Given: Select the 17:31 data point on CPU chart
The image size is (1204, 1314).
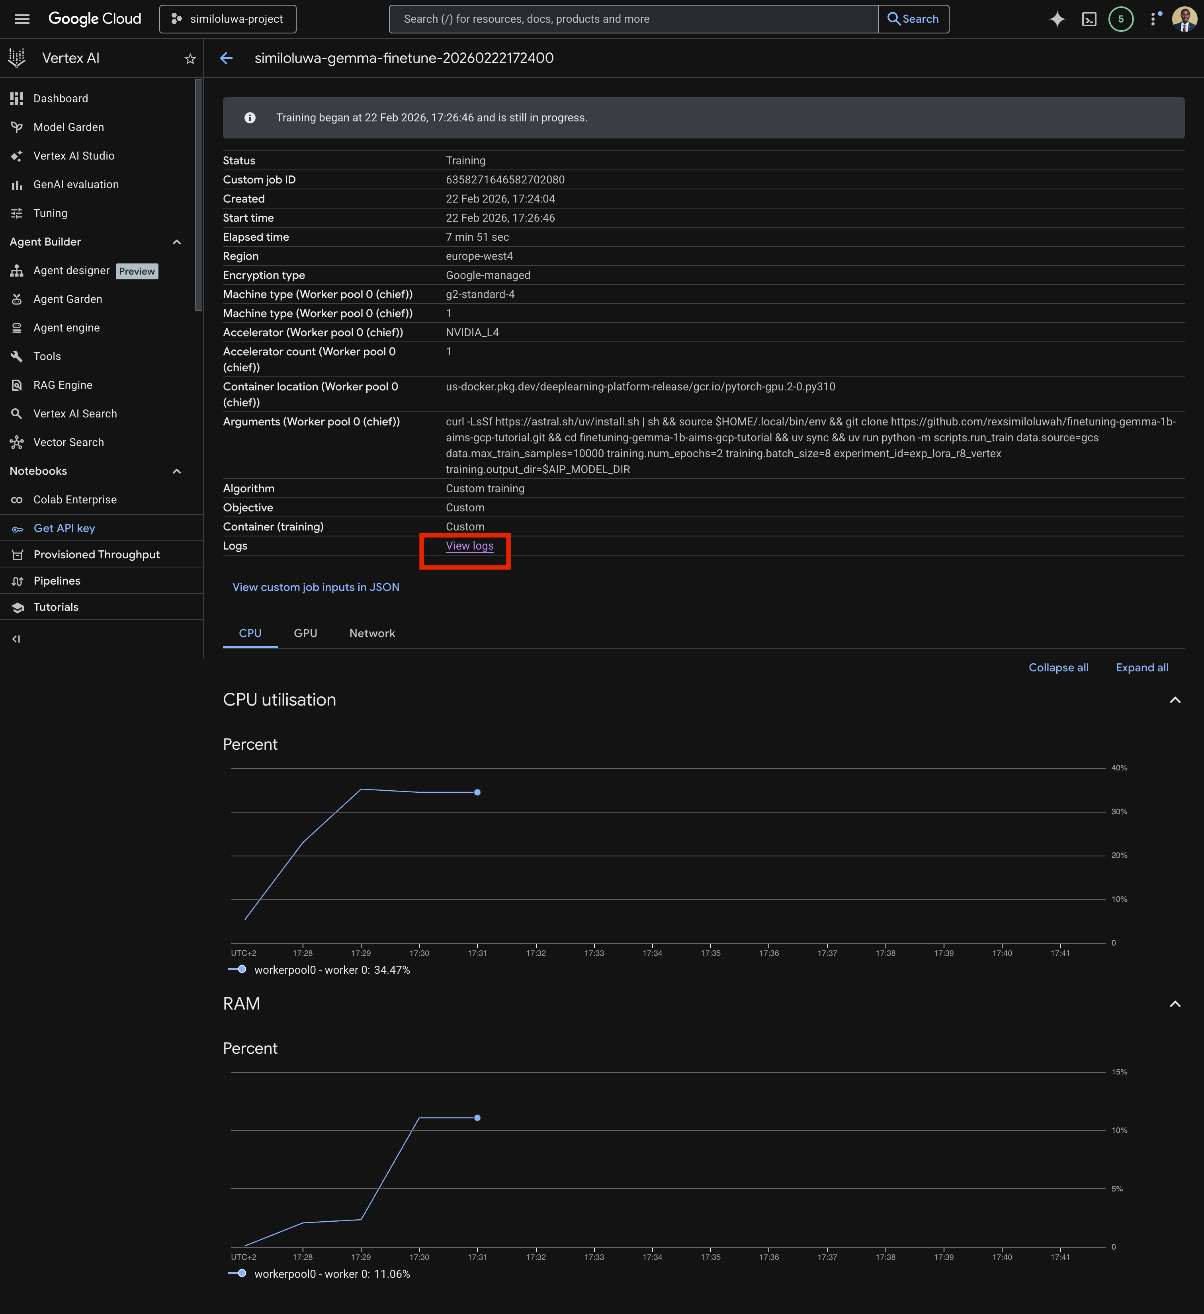Looking at the screenshot, I should pyautogui.click(x=478, y=793).
